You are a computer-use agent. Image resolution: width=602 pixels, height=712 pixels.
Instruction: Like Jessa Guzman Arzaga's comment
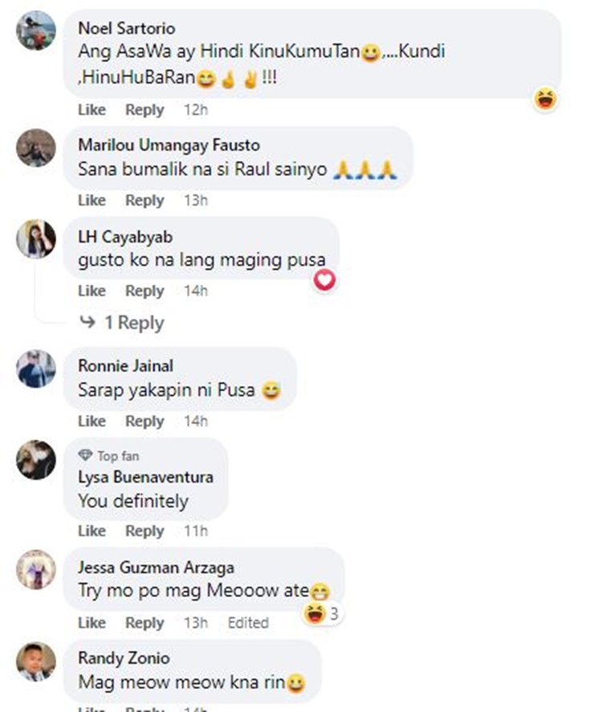[x=92, y=623]
